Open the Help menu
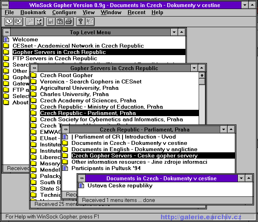Screen dimensions: 258x222 157,12
